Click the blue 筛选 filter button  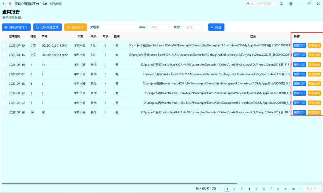[x=216, y=27]
